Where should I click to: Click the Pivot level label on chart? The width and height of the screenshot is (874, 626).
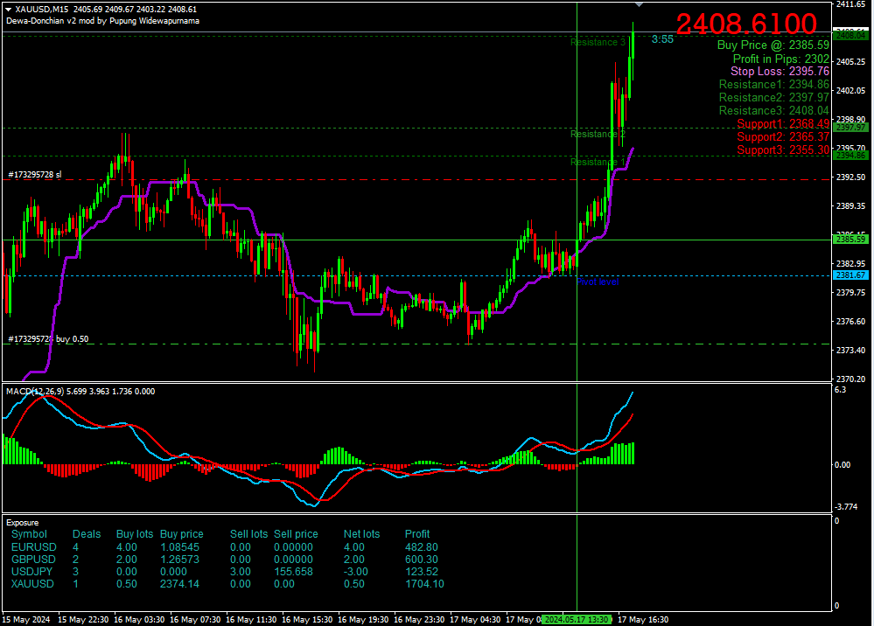pyautogui.click(x=598, y=282)
